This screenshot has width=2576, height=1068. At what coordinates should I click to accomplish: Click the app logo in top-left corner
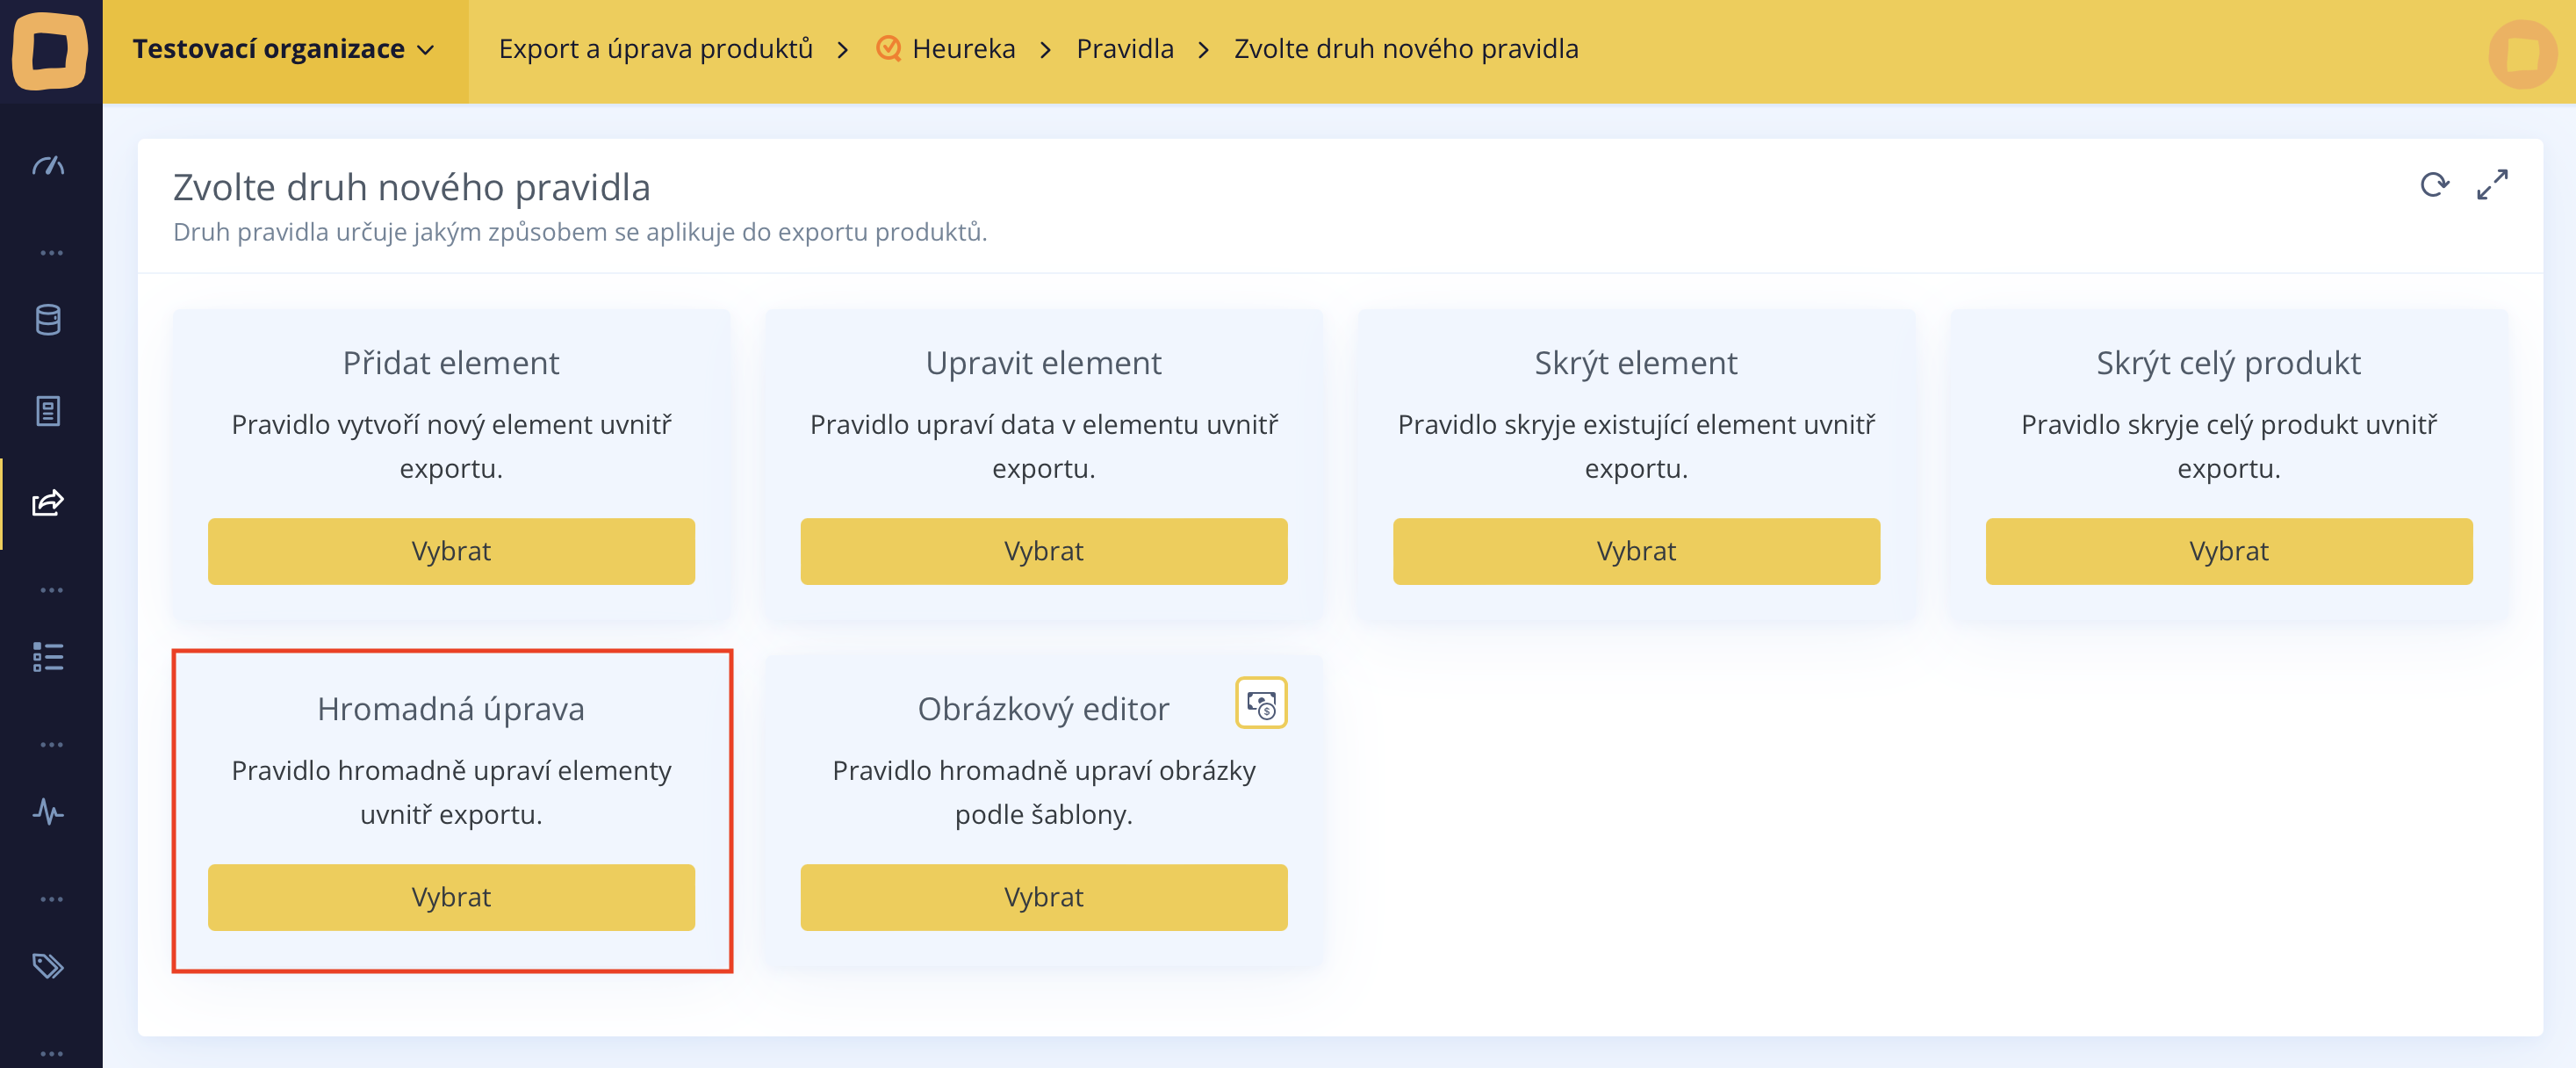coord(50,50)
